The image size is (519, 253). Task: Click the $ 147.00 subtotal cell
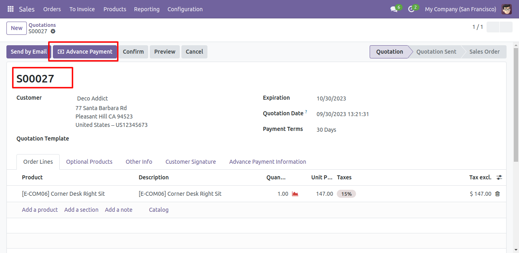481,194
